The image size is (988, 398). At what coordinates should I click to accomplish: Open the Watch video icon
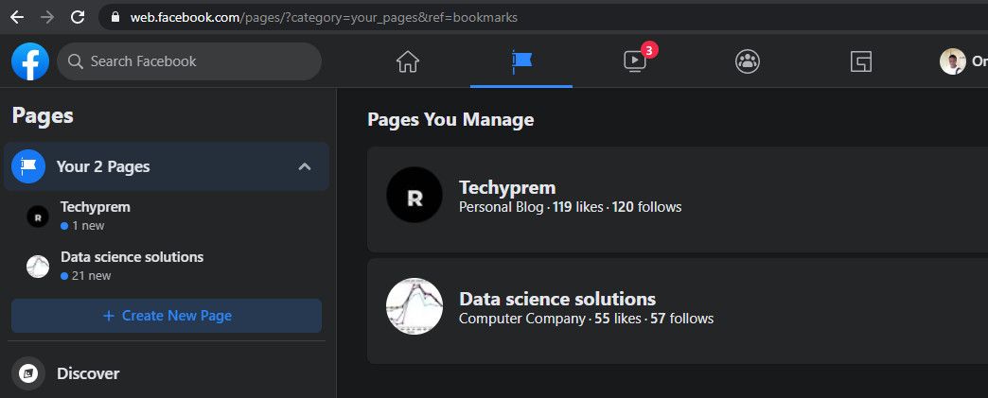634,61
